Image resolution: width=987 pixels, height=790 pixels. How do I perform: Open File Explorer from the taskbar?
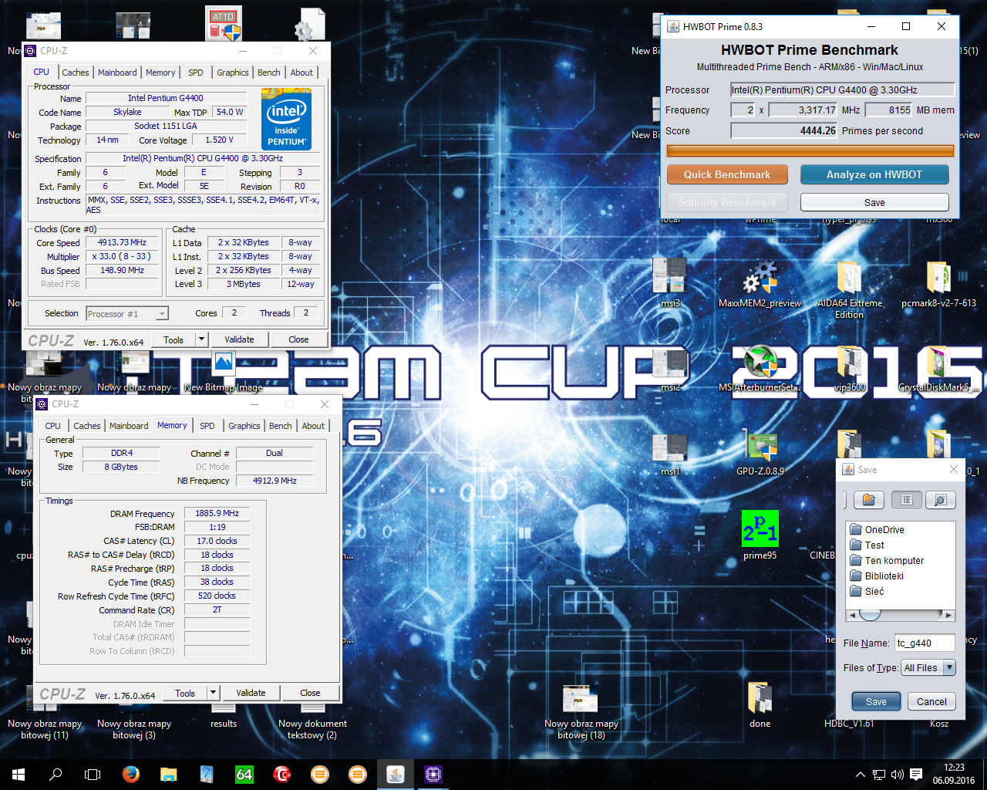(169, 775)
